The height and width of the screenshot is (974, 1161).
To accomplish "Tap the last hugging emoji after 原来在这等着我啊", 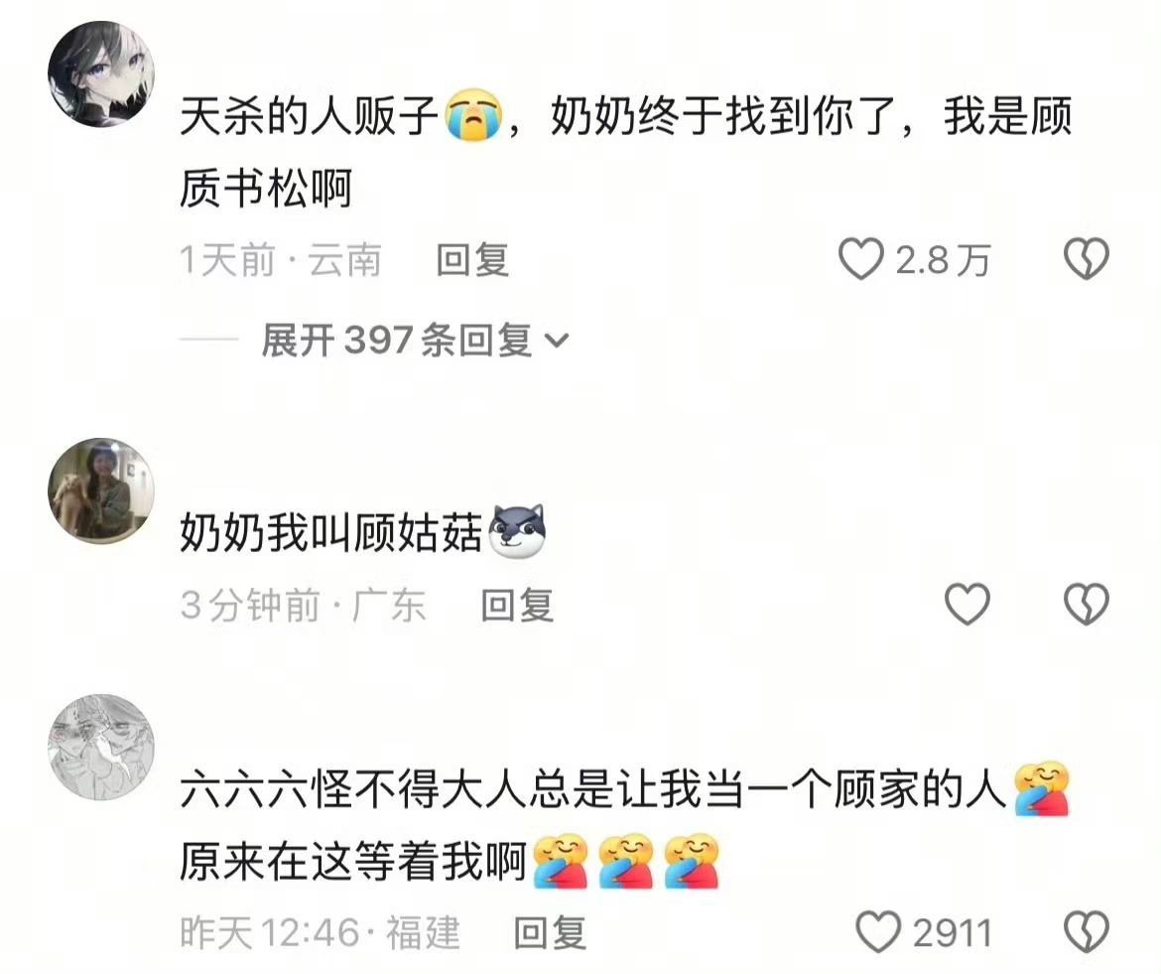I will point(692,862).
